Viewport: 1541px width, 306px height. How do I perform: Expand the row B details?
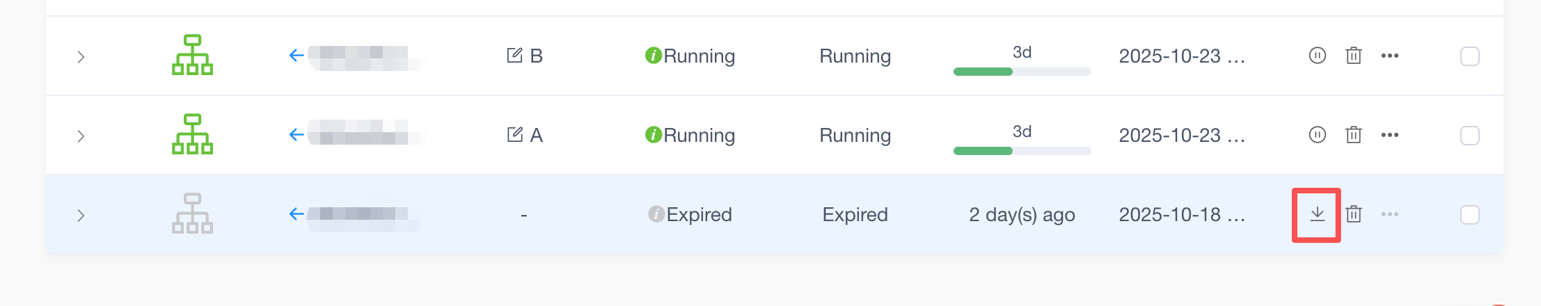pyautogui.click(x=81, y=57)
